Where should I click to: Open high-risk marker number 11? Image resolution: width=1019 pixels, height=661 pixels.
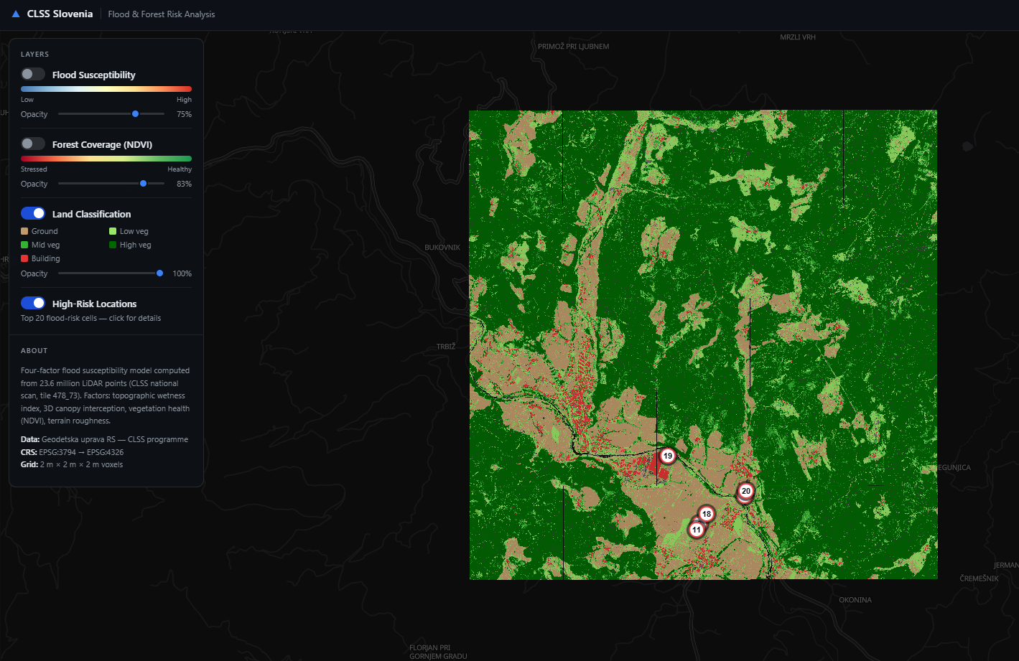697,530
